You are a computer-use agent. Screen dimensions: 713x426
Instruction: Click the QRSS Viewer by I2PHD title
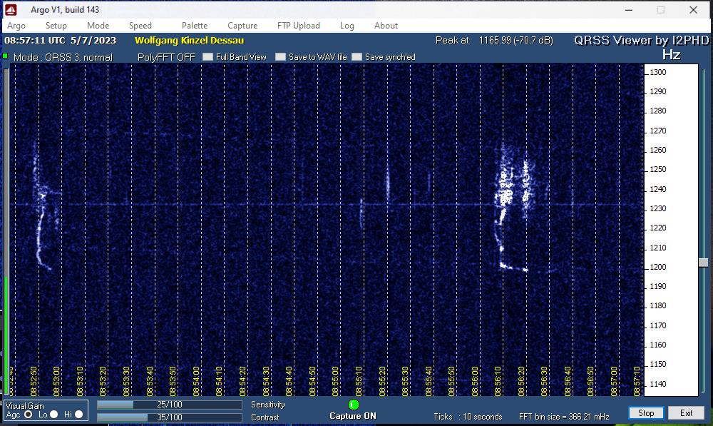(641, 41)
